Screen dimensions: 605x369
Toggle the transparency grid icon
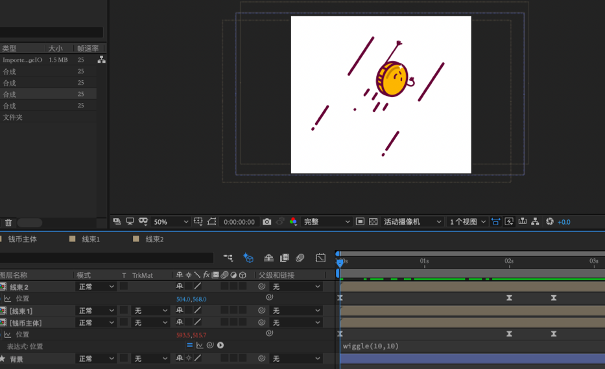[373, 221]
